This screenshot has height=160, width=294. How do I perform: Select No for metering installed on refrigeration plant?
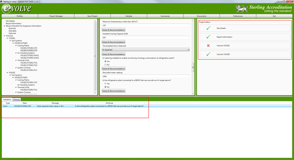[105, 65]
